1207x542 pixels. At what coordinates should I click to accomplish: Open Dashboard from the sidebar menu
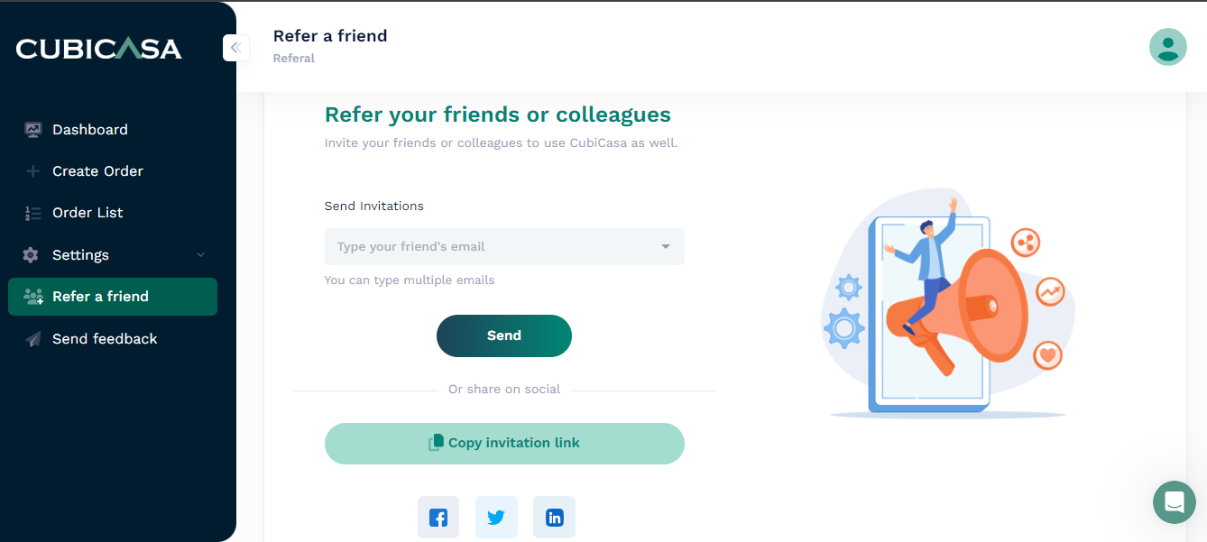coord(90,129)
